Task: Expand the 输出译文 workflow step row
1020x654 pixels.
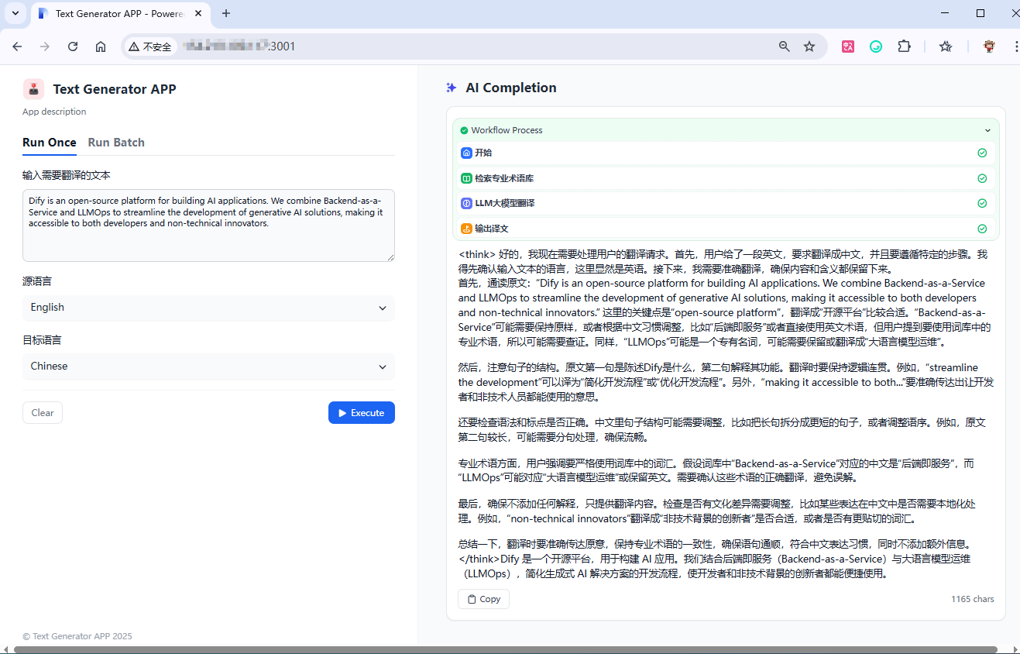Action: 726,229
